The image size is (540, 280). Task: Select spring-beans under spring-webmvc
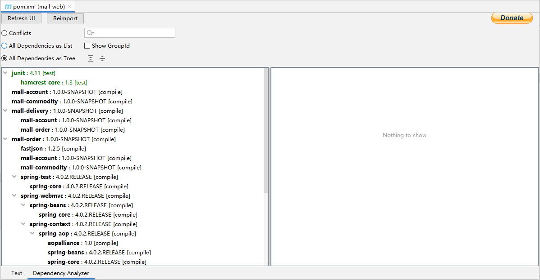81,205
